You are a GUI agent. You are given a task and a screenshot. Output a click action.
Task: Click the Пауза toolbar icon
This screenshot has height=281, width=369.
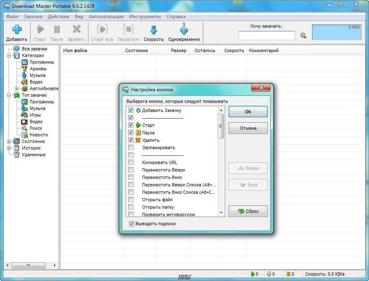click(x=57, y=29)
